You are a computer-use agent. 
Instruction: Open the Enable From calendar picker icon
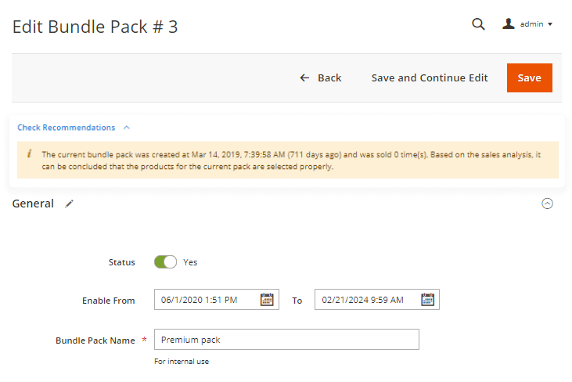point(267,300)
